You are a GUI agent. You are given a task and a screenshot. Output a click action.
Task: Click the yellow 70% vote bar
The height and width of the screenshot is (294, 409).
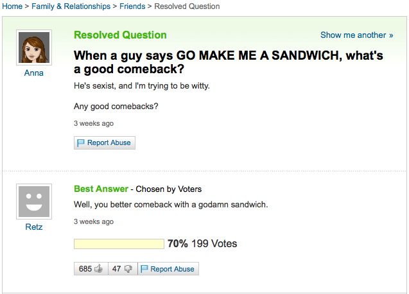coord(119,244)
